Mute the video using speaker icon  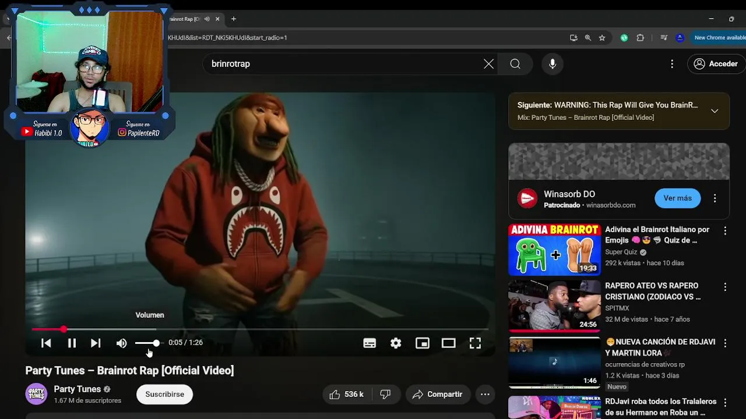point(121,343)
